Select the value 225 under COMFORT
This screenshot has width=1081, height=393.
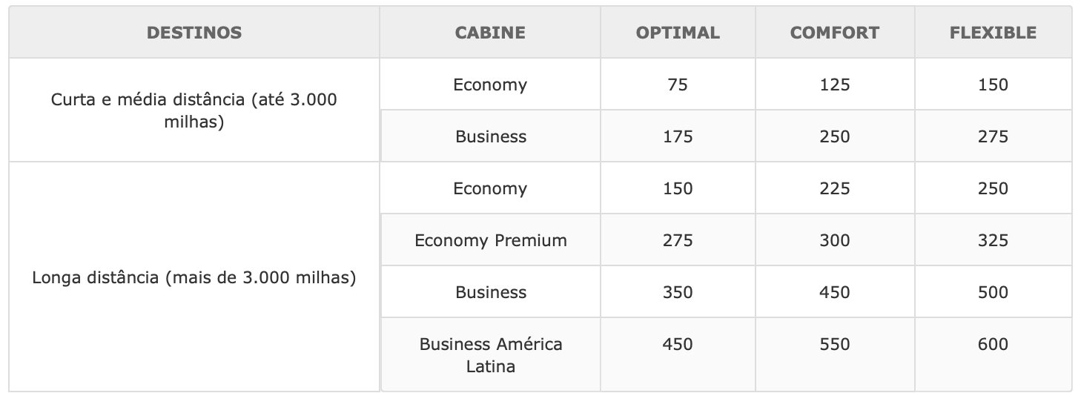click(835, 188)
